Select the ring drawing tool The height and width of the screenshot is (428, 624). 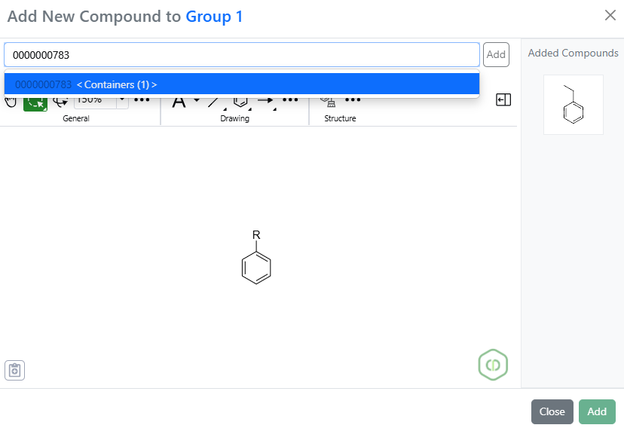click(x=240, y=101)
